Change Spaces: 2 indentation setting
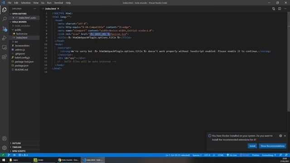The height and width of the screenshot is (163, 290). coord(197,155)
